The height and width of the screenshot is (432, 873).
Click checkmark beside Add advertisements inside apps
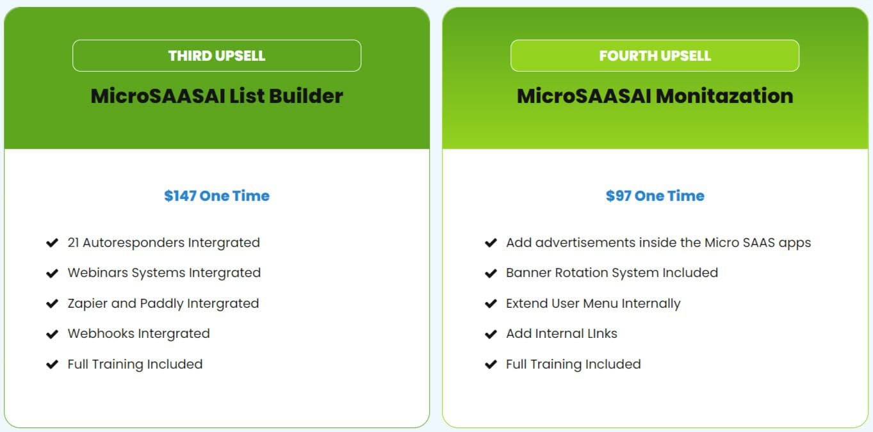491,243
